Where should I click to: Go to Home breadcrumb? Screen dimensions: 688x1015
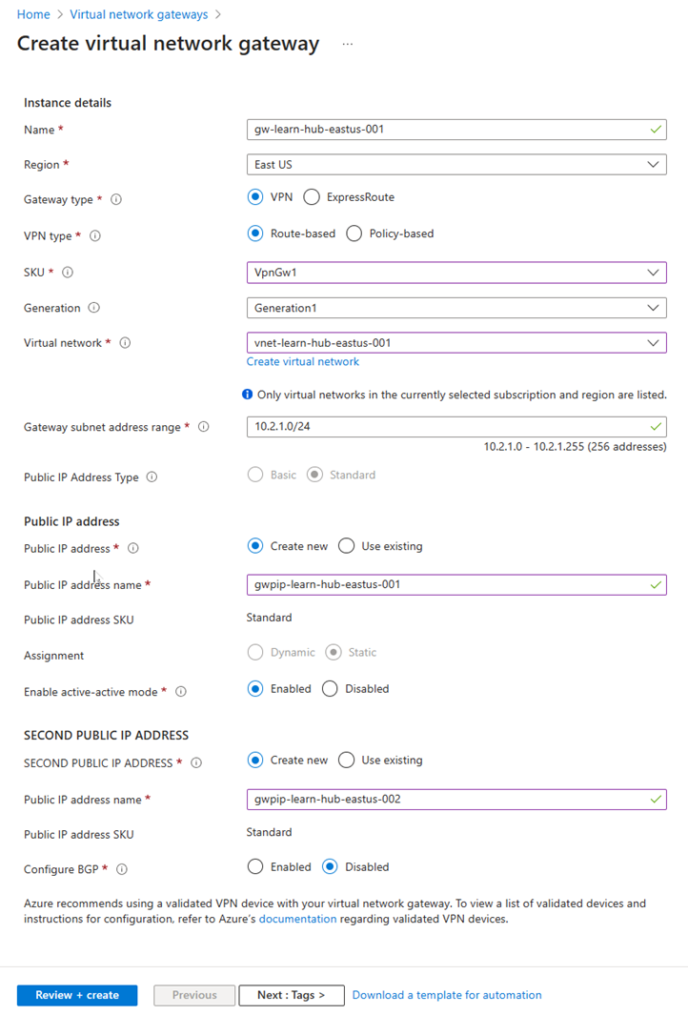tap(33, 14)
